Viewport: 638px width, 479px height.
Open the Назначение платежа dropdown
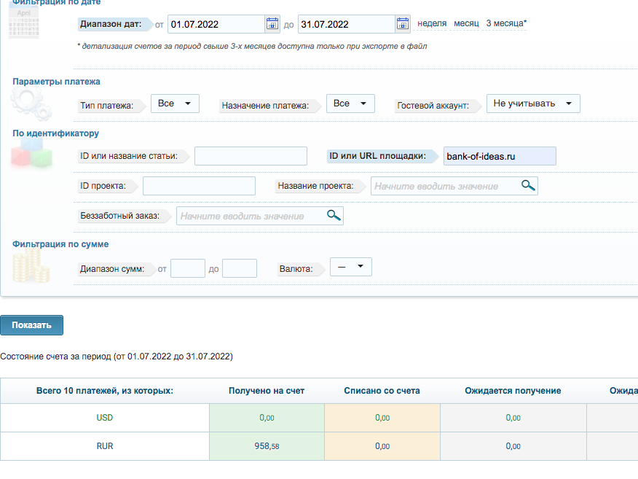tap(350, 104)
